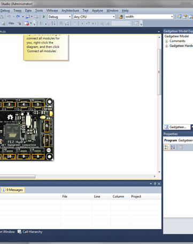Switch to the Gadgeteer Model Explorer tab

pos(176,127)
